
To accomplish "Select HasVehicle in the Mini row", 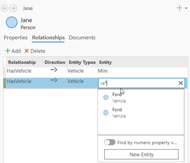I will click(x=19, y=71).
